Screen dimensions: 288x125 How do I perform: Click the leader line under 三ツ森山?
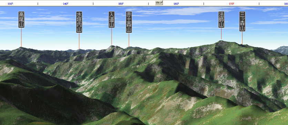coord(242,38)
